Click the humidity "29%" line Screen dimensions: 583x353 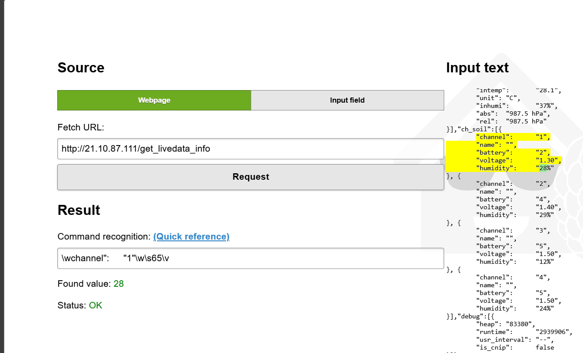tap(515, 215)
